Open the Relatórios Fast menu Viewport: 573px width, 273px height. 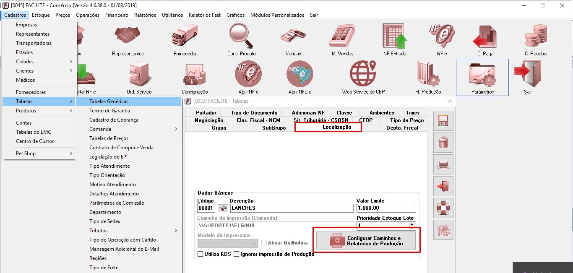coord(205,15)
